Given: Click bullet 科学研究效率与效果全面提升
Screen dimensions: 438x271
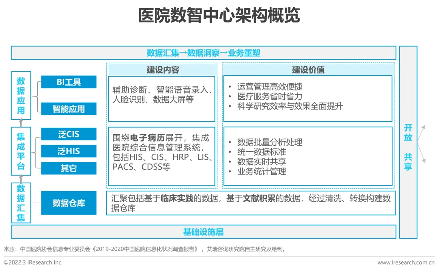Looking at the screenshot, I should coord(290,106).
